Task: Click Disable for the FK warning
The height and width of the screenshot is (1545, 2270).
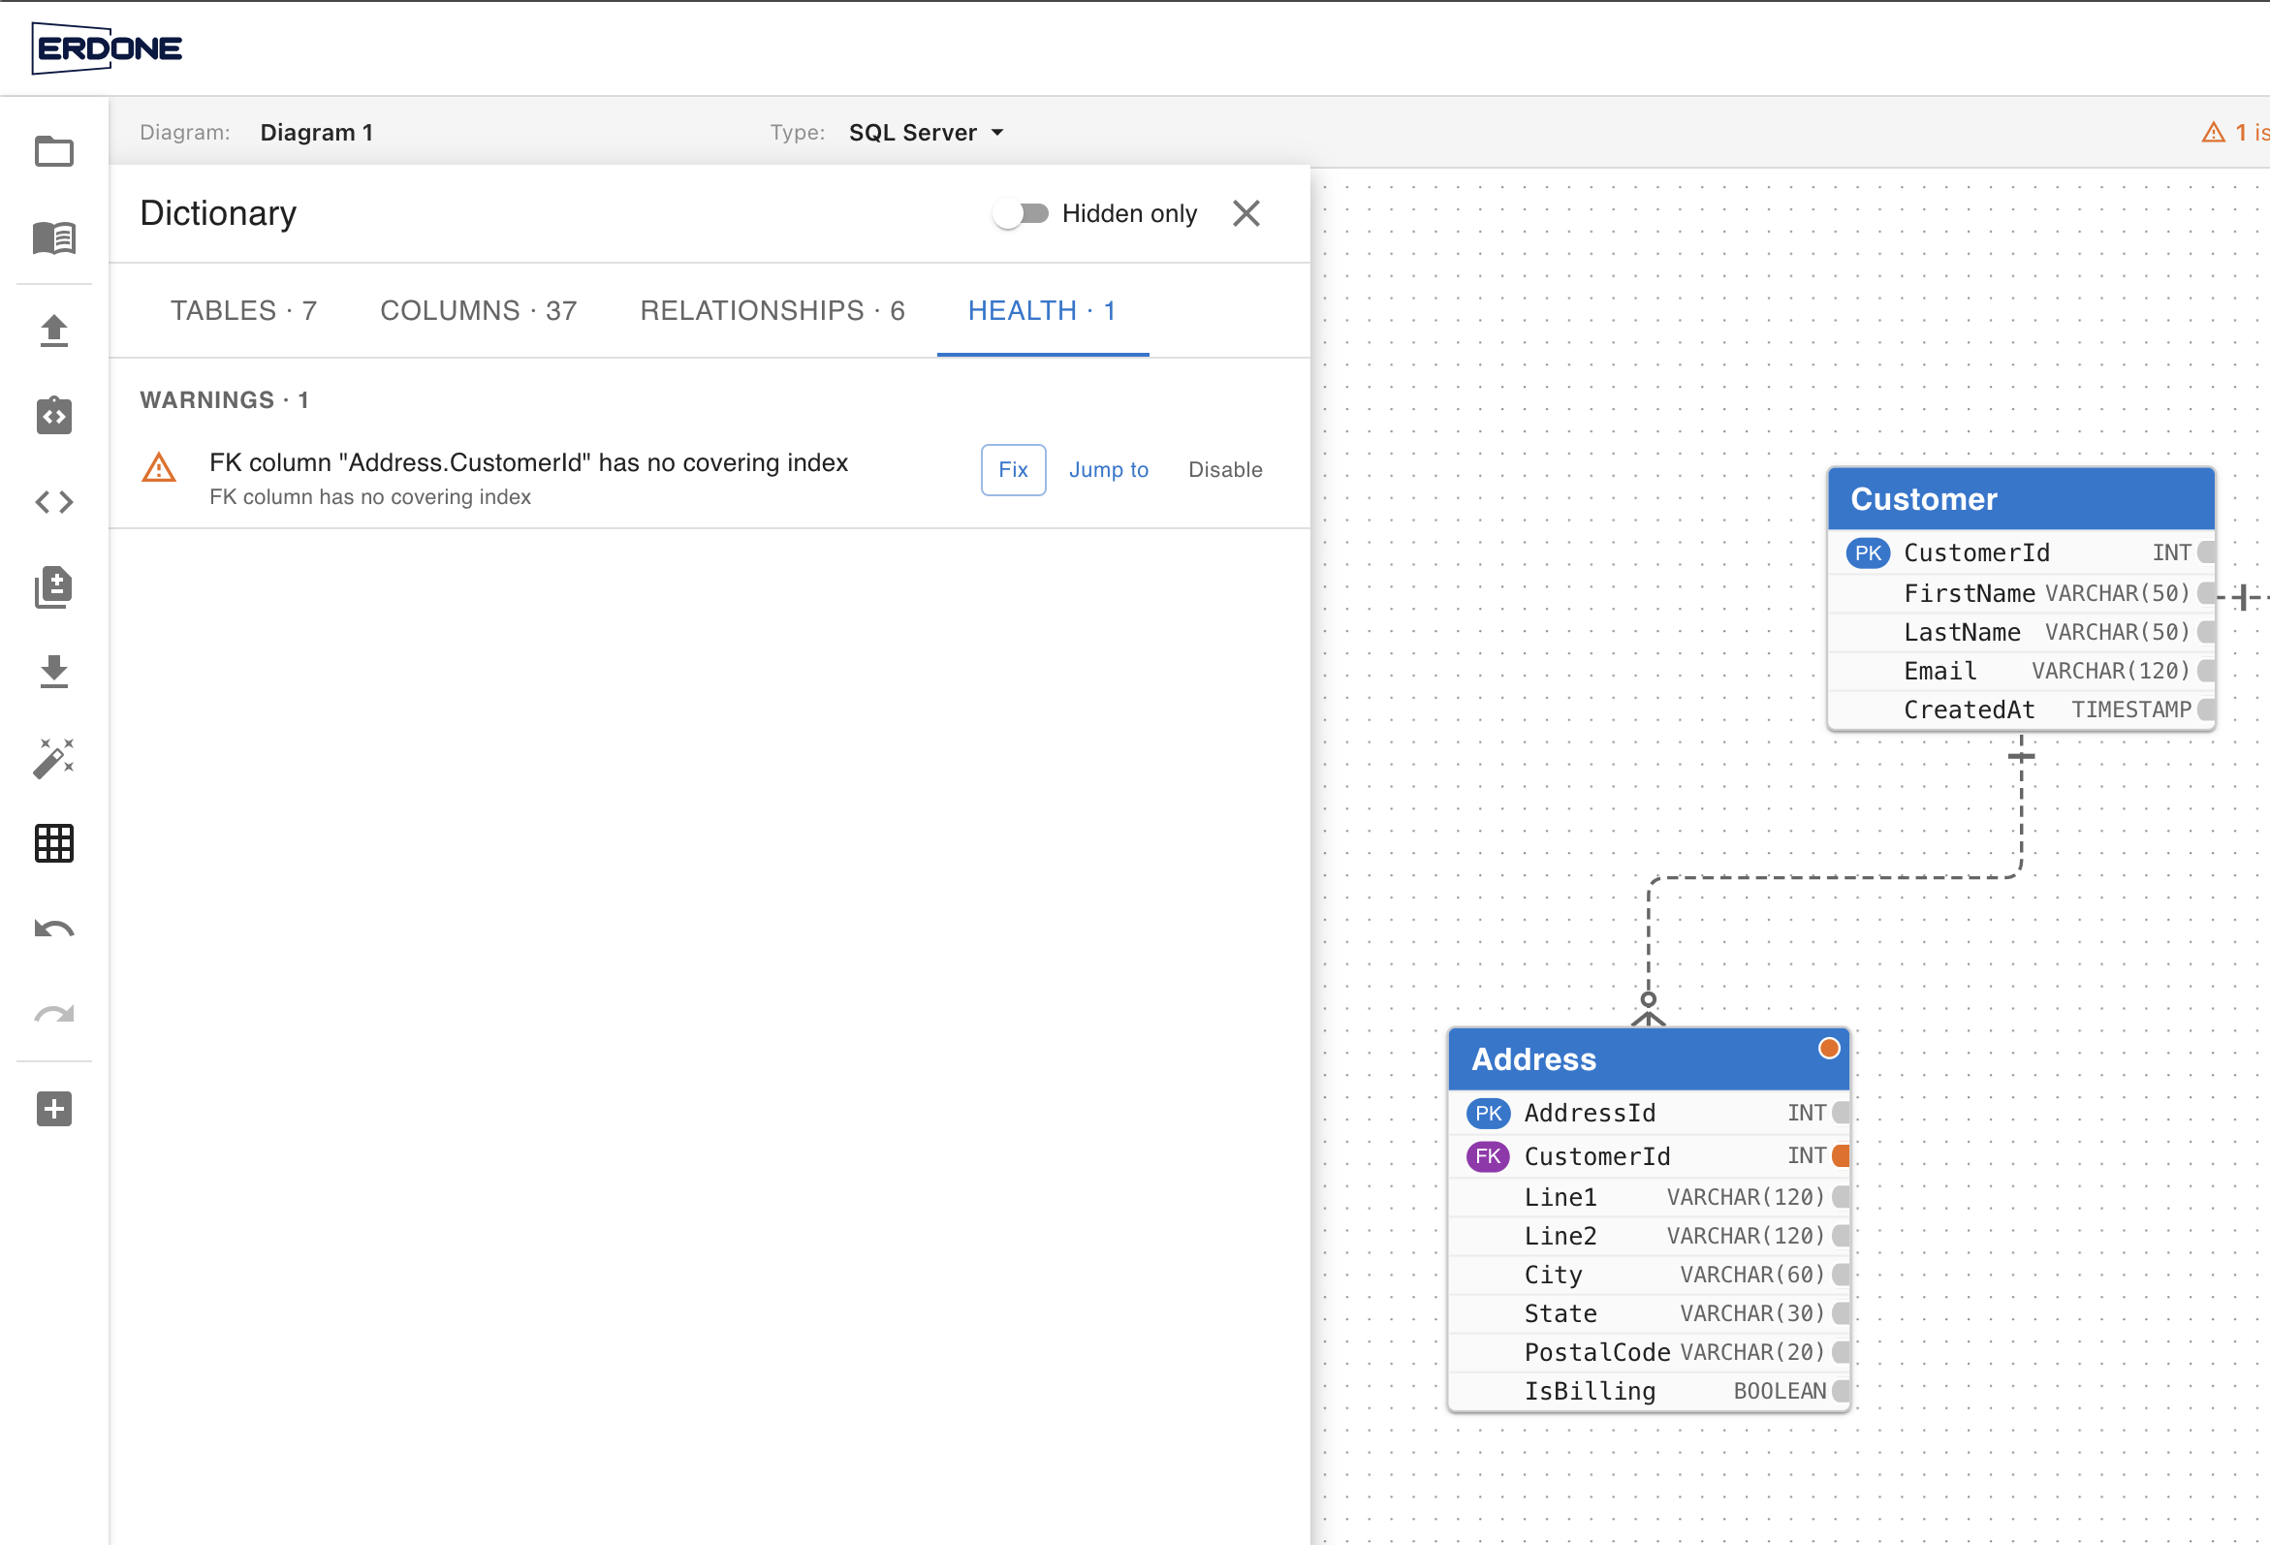Action: click(1225, 470)
